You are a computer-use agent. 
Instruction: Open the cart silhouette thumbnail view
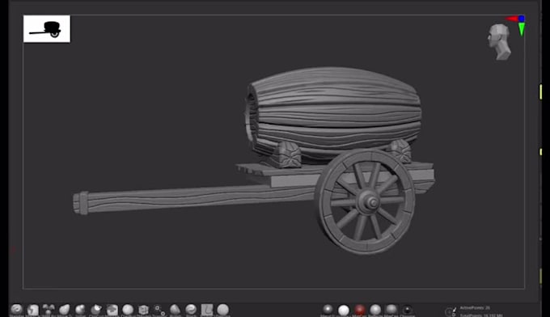tap(47, 29)
